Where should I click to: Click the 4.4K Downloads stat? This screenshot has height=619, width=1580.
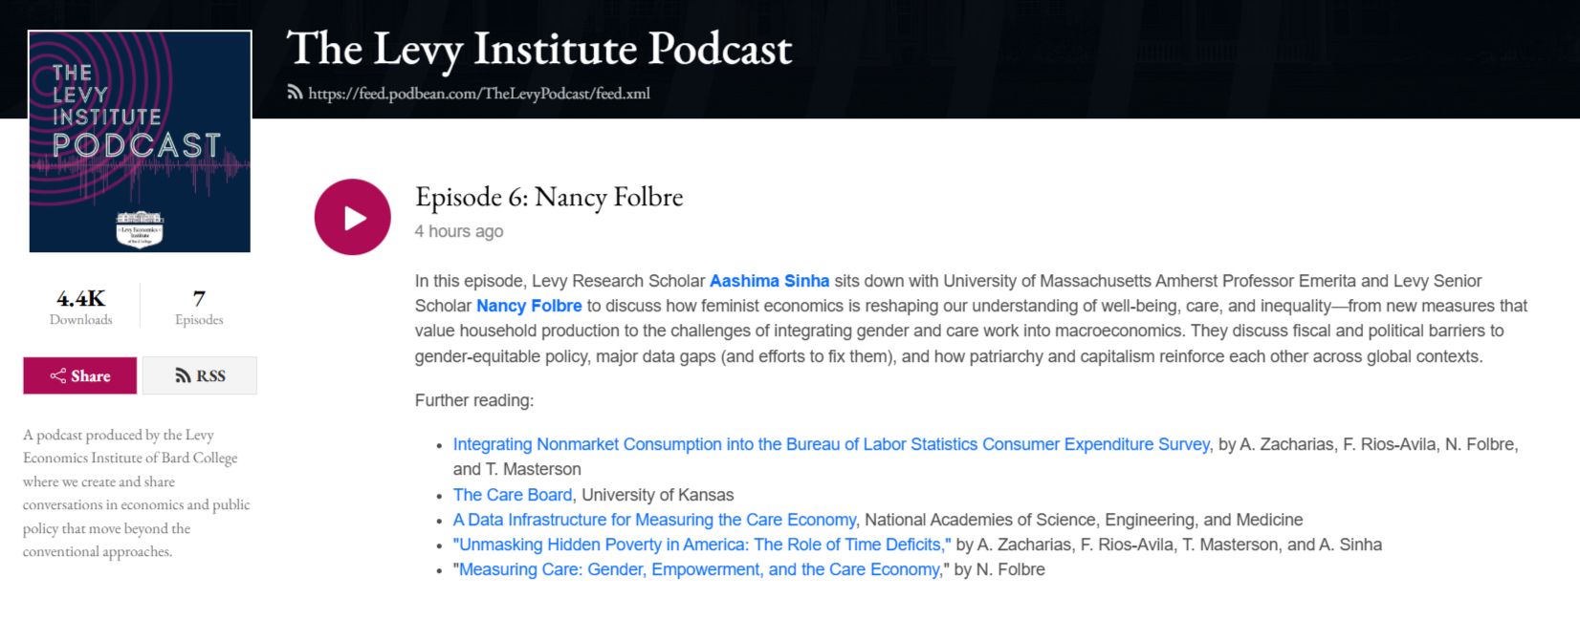click(x=81, y=308)
